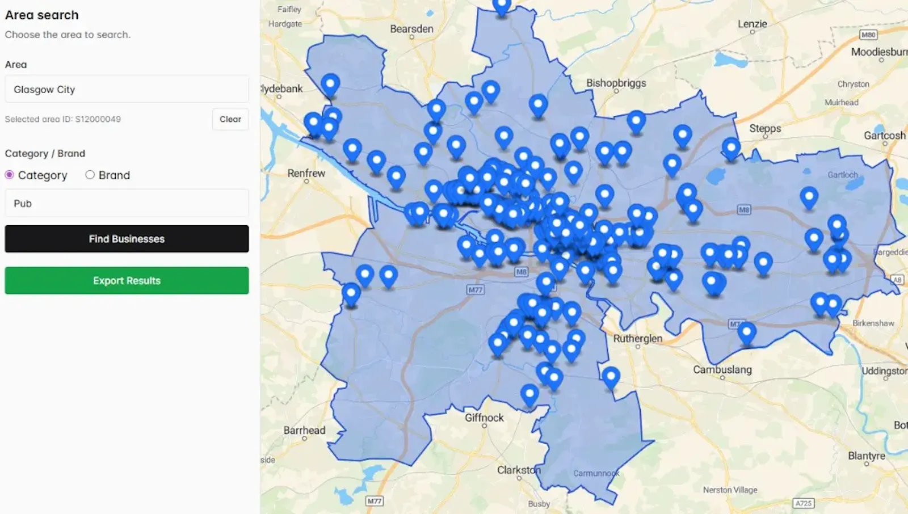The width and height of the screenshot is (908, 514).
Task: Click the Bishopbriggs map label
Action: pyautogui.click(x=616, y=83)
